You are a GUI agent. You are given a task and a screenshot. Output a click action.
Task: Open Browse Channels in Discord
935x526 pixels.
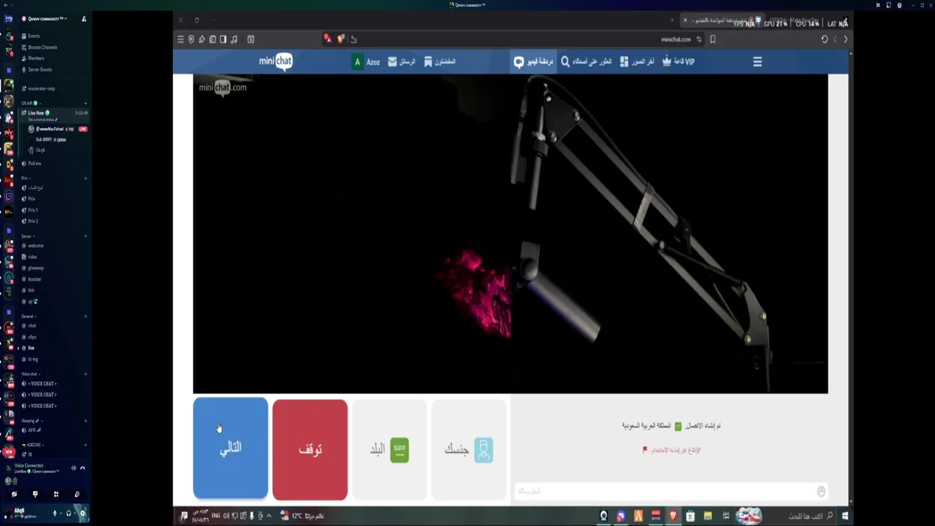pyautogui.click(x=42, y=47)
